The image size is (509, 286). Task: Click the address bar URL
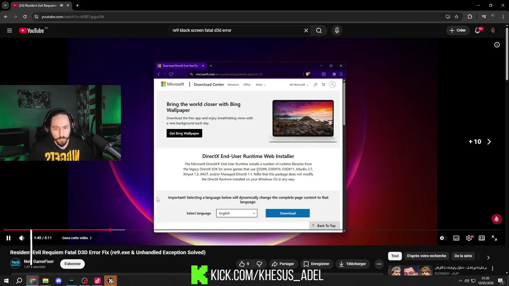(x=73, y=17)
